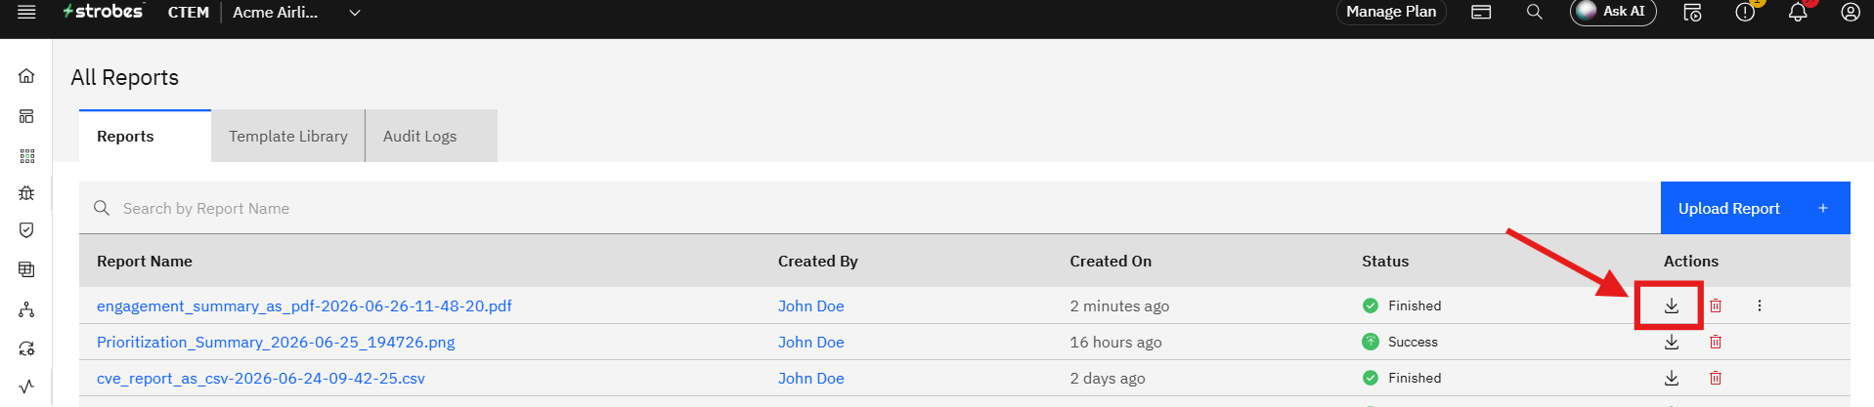Click the Upload Report button
Screen dimensions: 1874x407
pyautogui.click(x=1755, y=208)
